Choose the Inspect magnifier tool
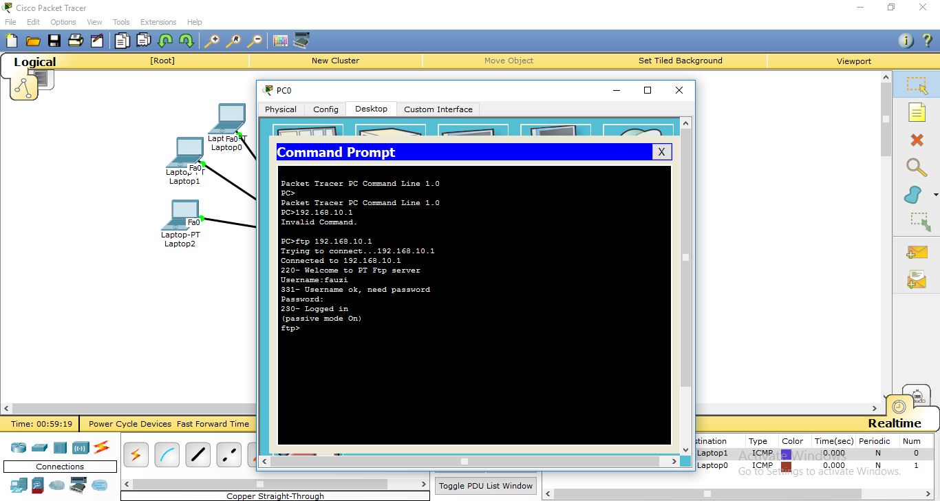The image size is (940, 501). coord(917,167)
